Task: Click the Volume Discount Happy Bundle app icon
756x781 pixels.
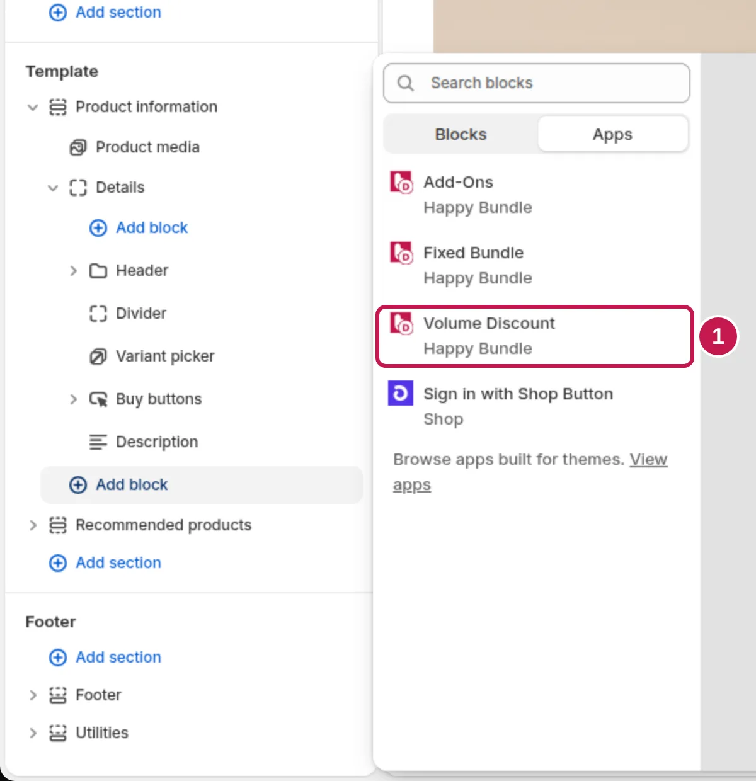Action: click(x=401, y=324)
